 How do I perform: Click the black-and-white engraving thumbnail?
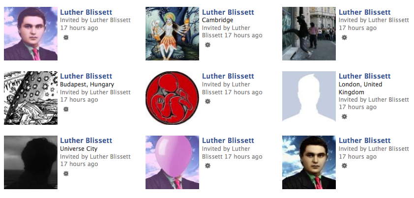[30, 98]
